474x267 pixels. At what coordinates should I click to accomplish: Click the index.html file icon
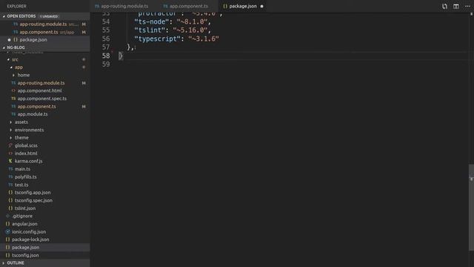[10, 154]
